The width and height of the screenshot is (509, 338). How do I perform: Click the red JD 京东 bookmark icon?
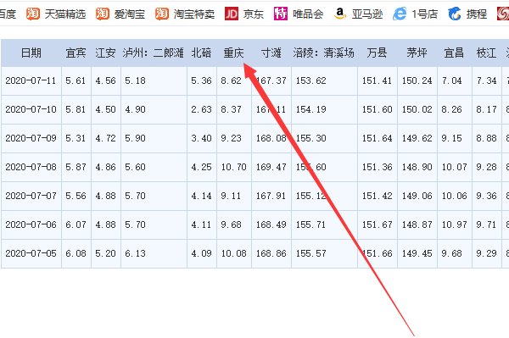[x=232, y=14]
